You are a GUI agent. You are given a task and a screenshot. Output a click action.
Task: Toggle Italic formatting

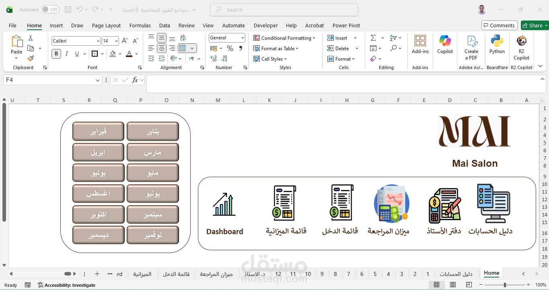coord(67,54)
